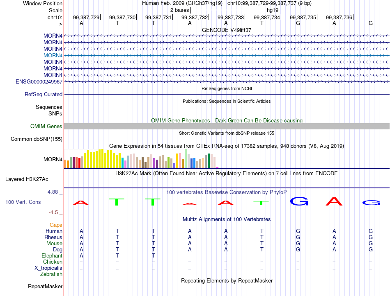The image size is (390, 296).
Task: Click the highlighted light-blue MORN4 transcript label
Action: pos(53,55)
